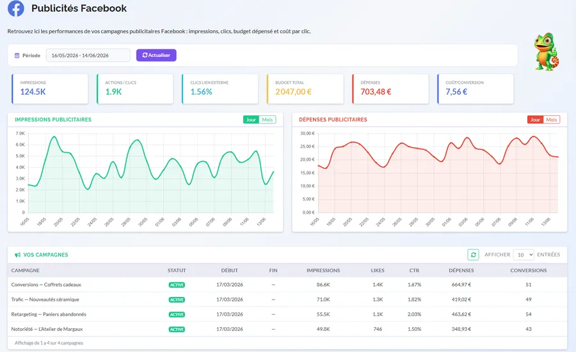
Task: Sort table by CTR column header
Action: pyautogui.click(x=414, y=271)
